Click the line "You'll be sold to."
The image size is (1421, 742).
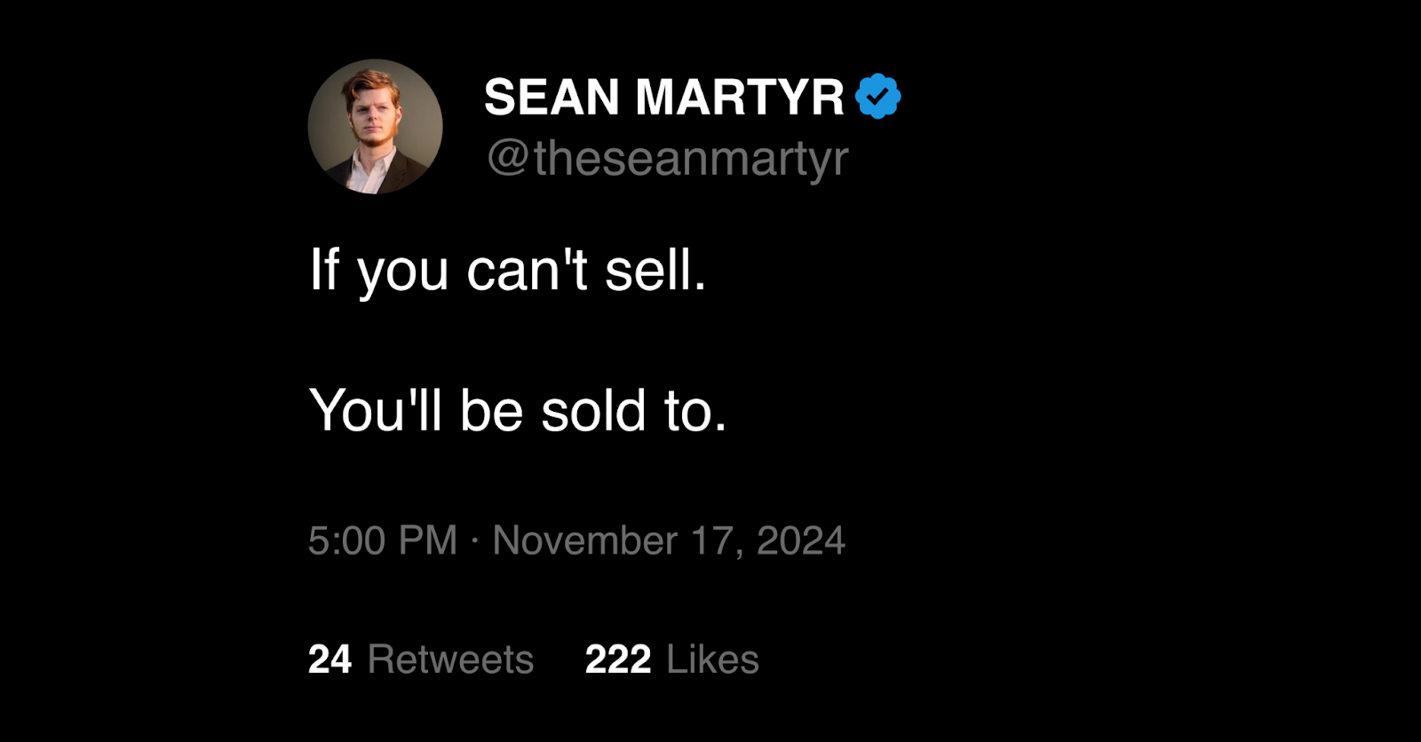click(x=519, y=411)
